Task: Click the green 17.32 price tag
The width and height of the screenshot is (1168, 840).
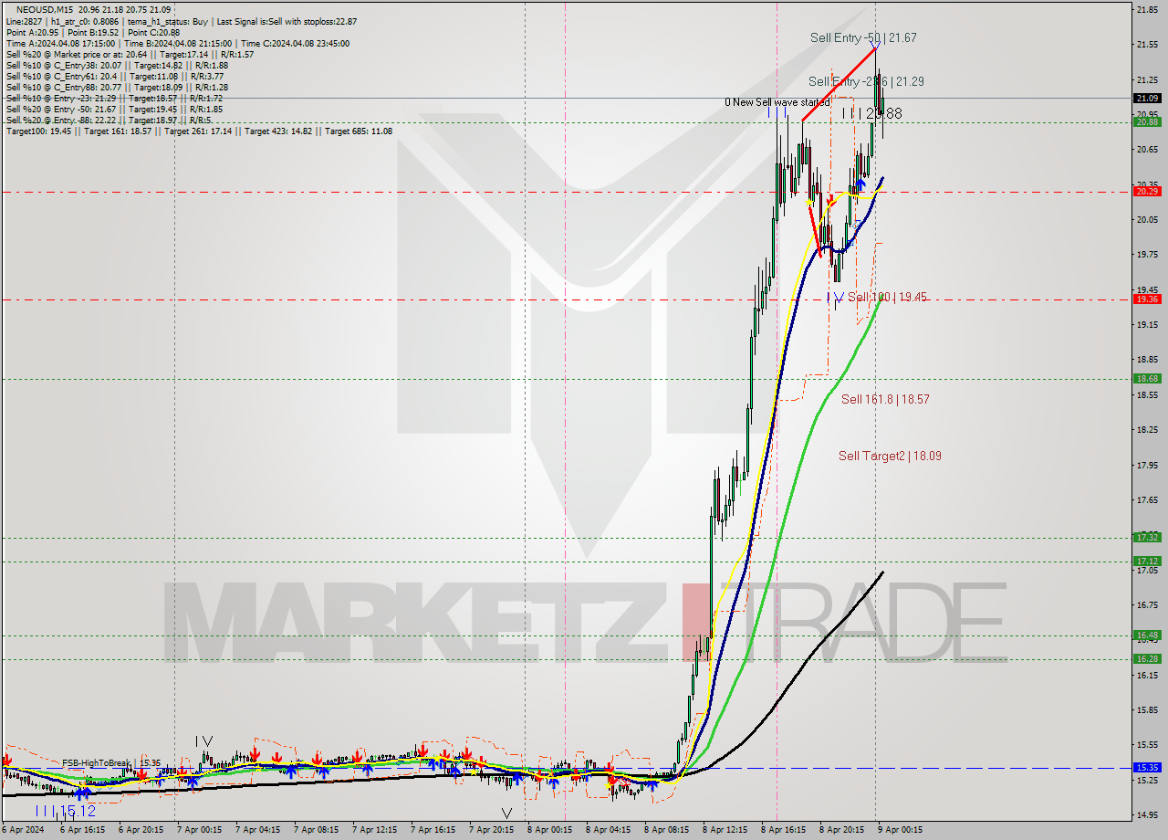Action: [1147, 537]
